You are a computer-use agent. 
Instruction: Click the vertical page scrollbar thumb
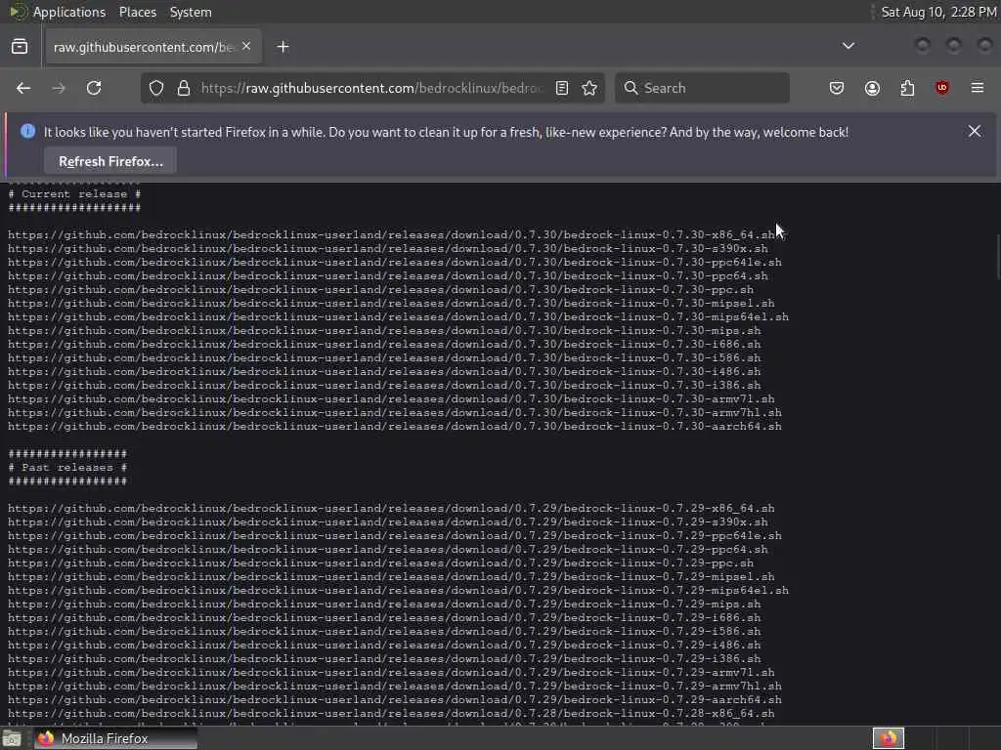tap(998, 257)
